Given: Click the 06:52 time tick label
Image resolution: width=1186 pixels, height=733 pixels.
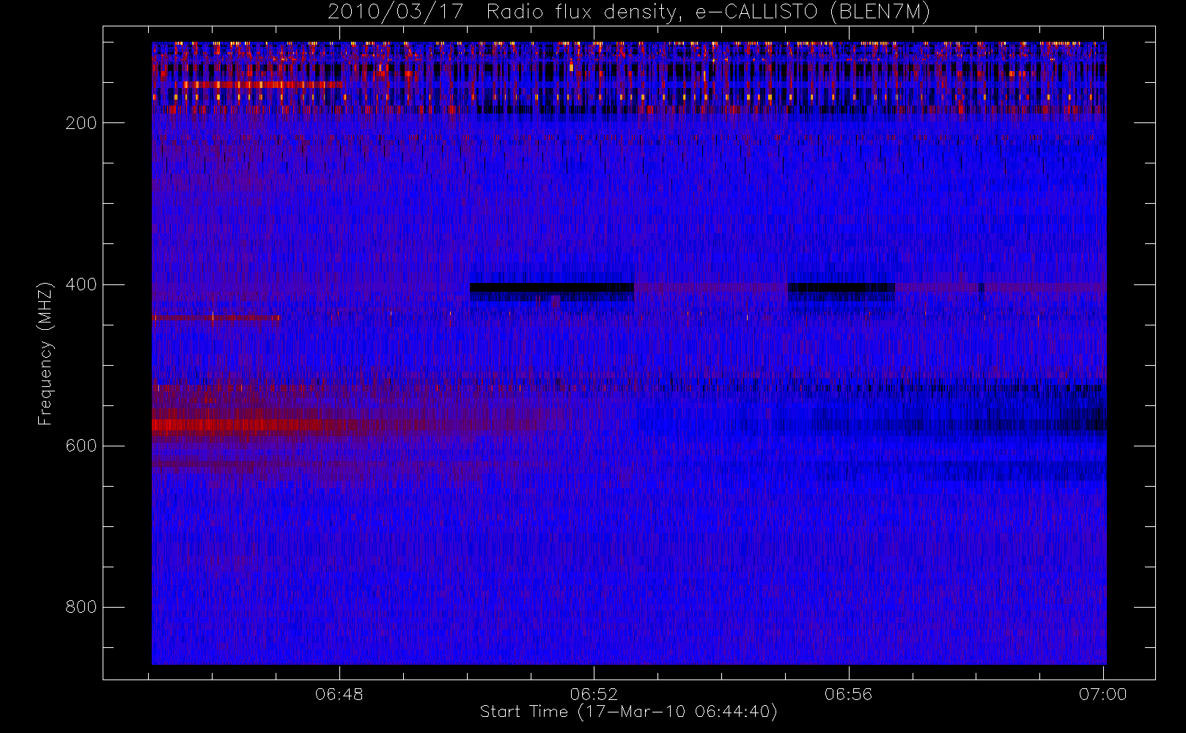Looking at the screenshot, I should click(594, 694).
